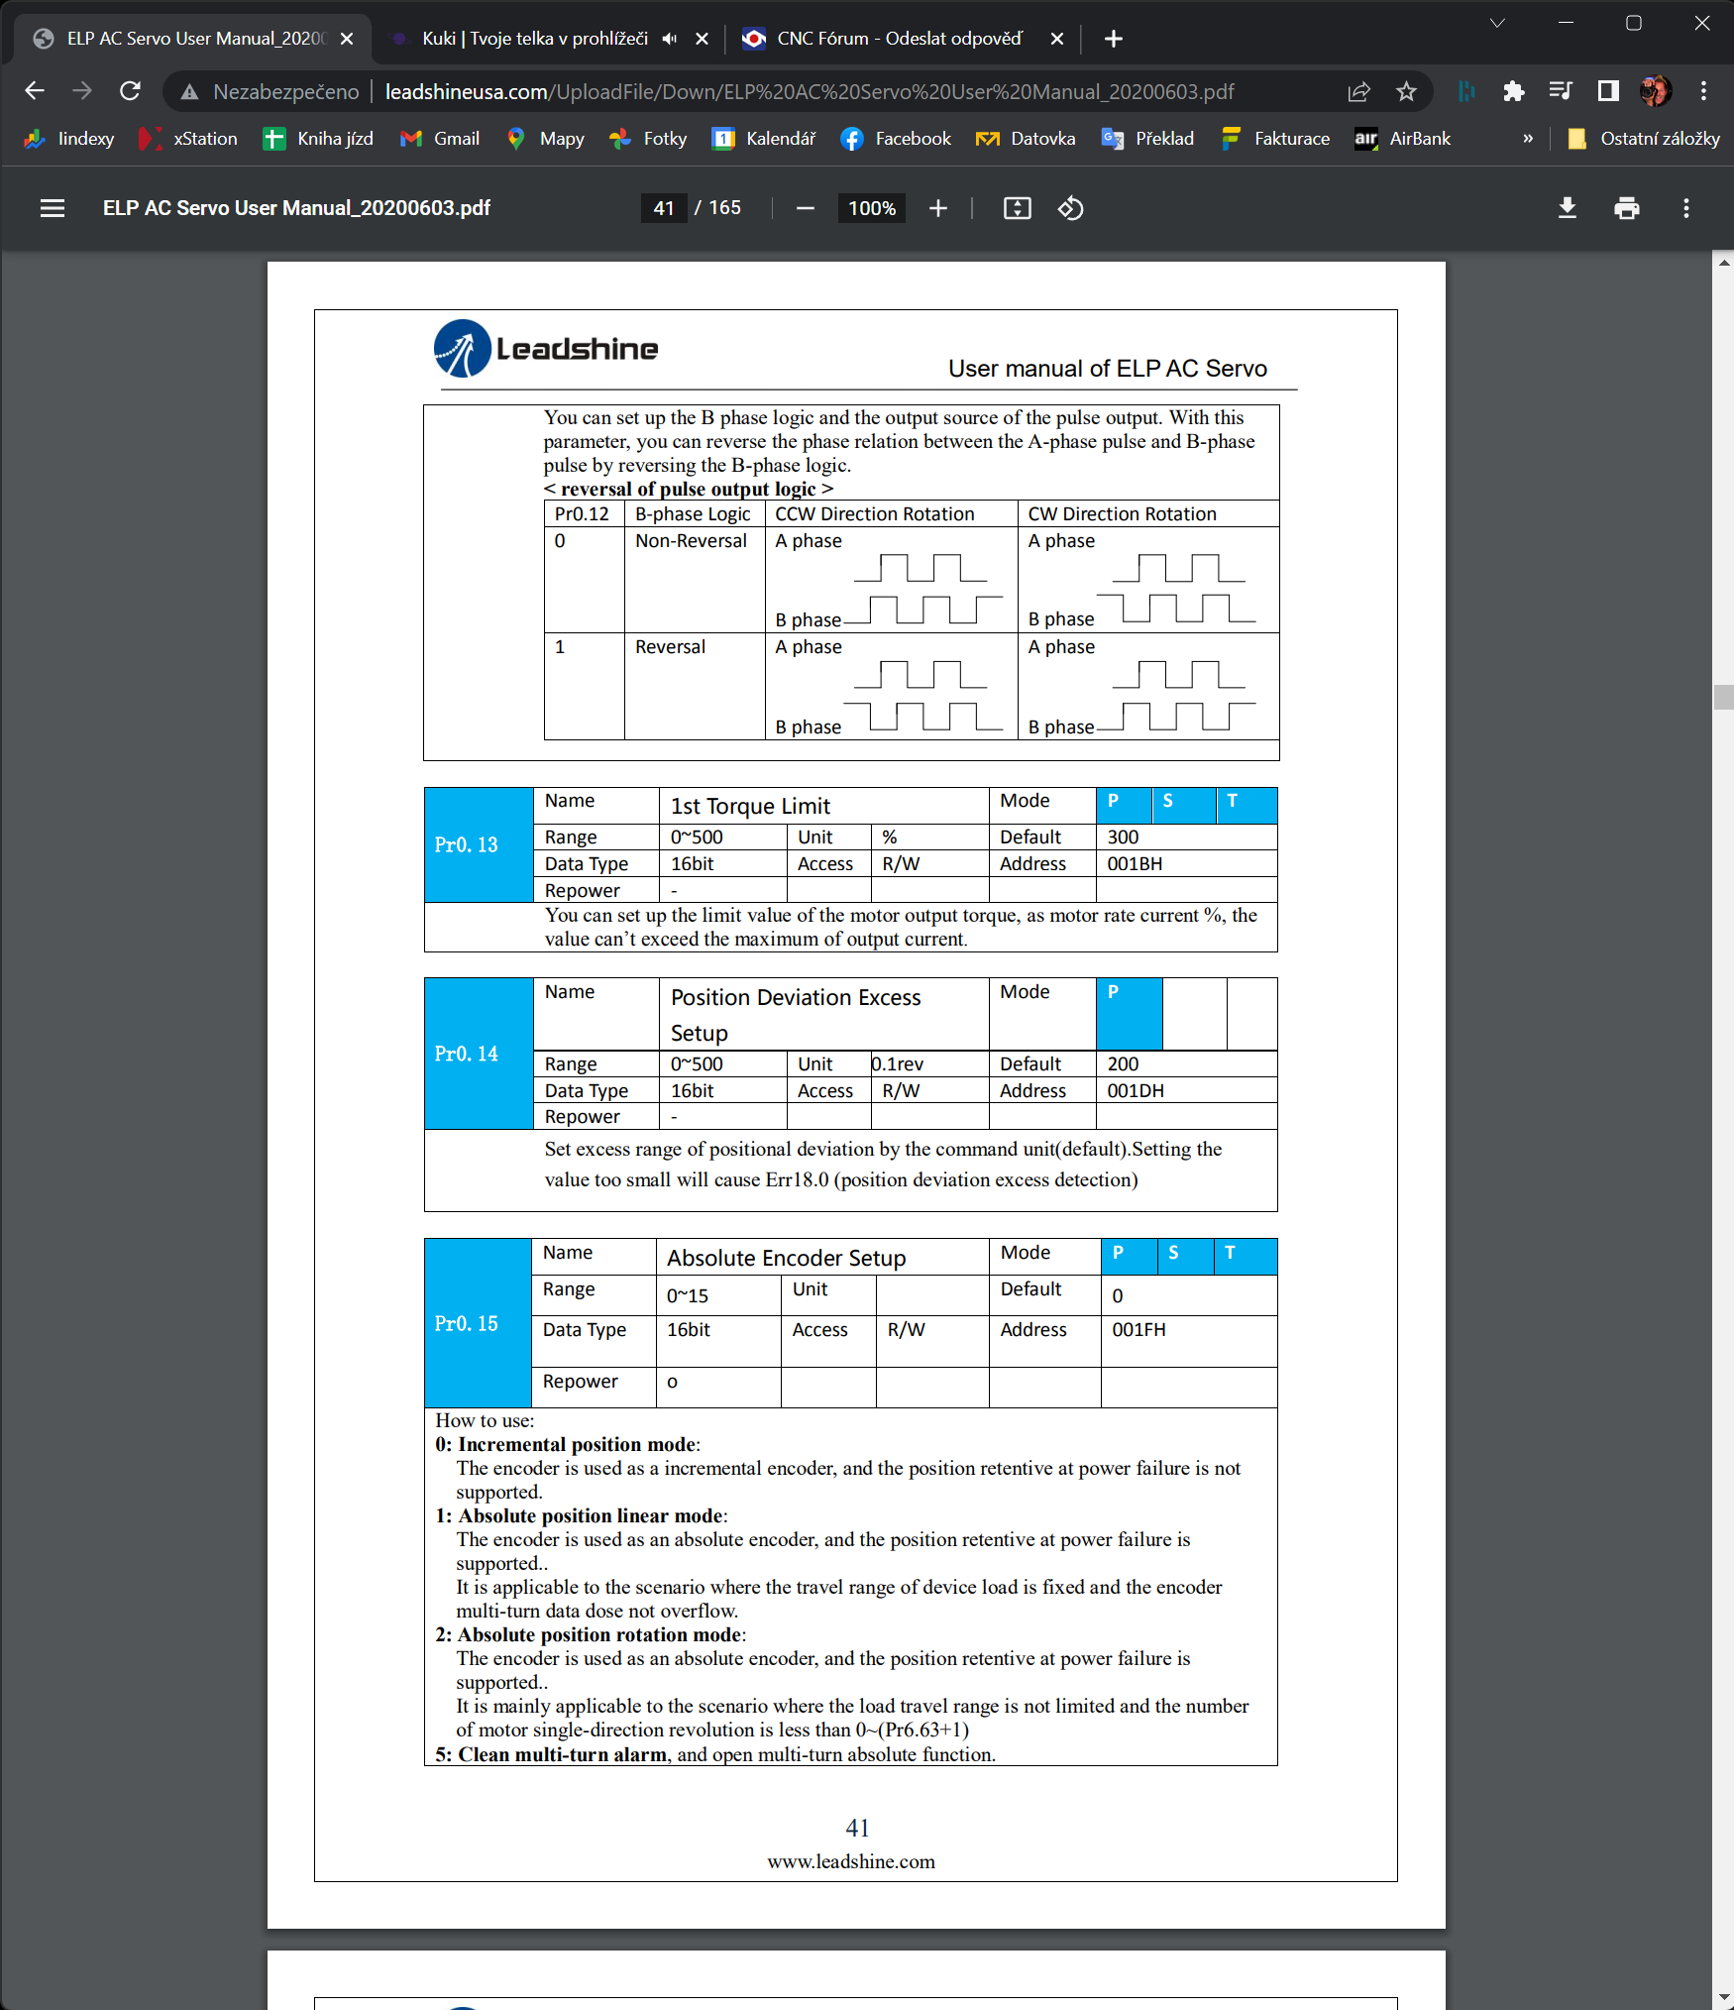The width and height of the screenshot is (1734, 2010).
Task: Bookmark this page with the star icon
Action: [x=1405, y=92]
